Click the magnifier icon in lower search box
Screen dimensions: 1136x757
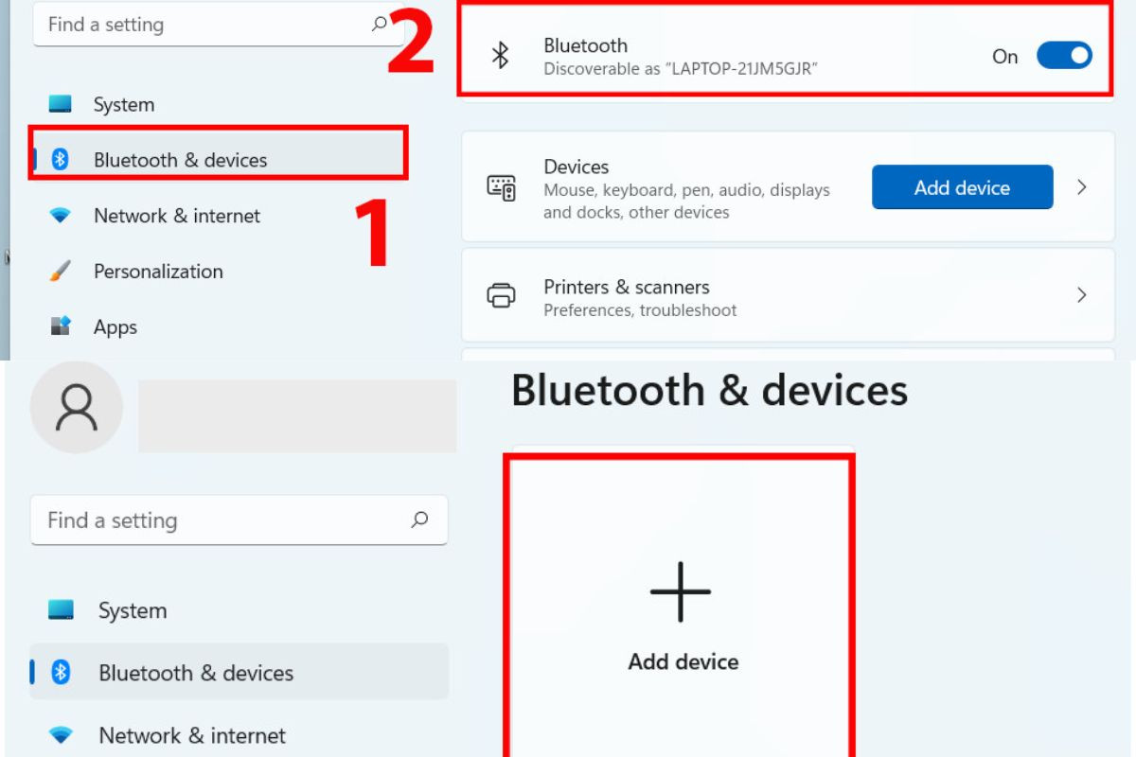(x=419, y=519)
